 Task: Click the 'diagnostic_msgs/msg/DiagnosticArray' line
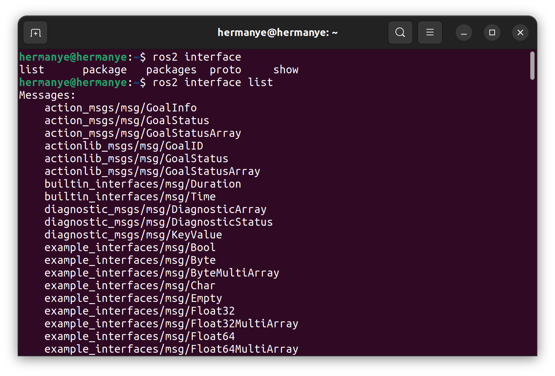tap(156, 210)
